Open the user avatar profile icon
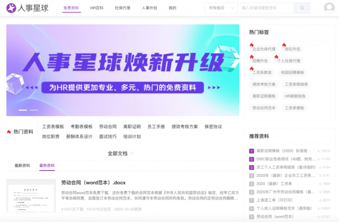This screenshot has height=222, width=339. point(329,8)
